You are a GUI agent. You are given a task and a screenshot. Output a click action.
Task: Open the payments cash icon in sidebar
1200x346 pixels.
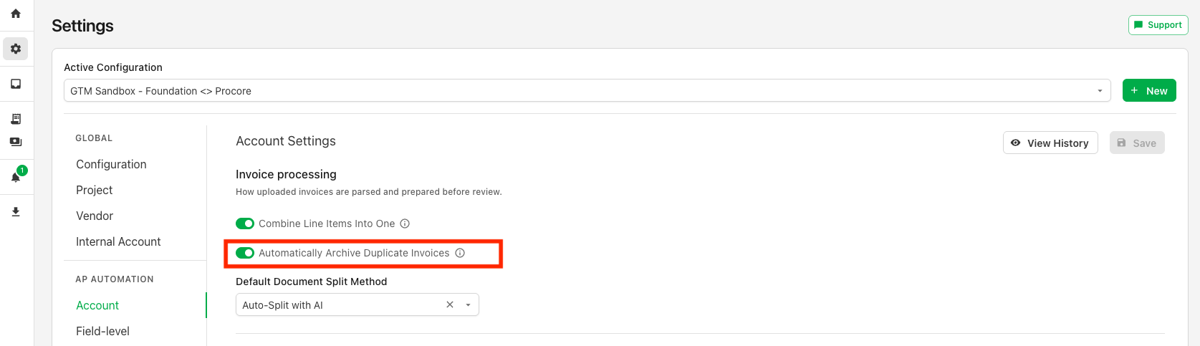click(16, 142)
